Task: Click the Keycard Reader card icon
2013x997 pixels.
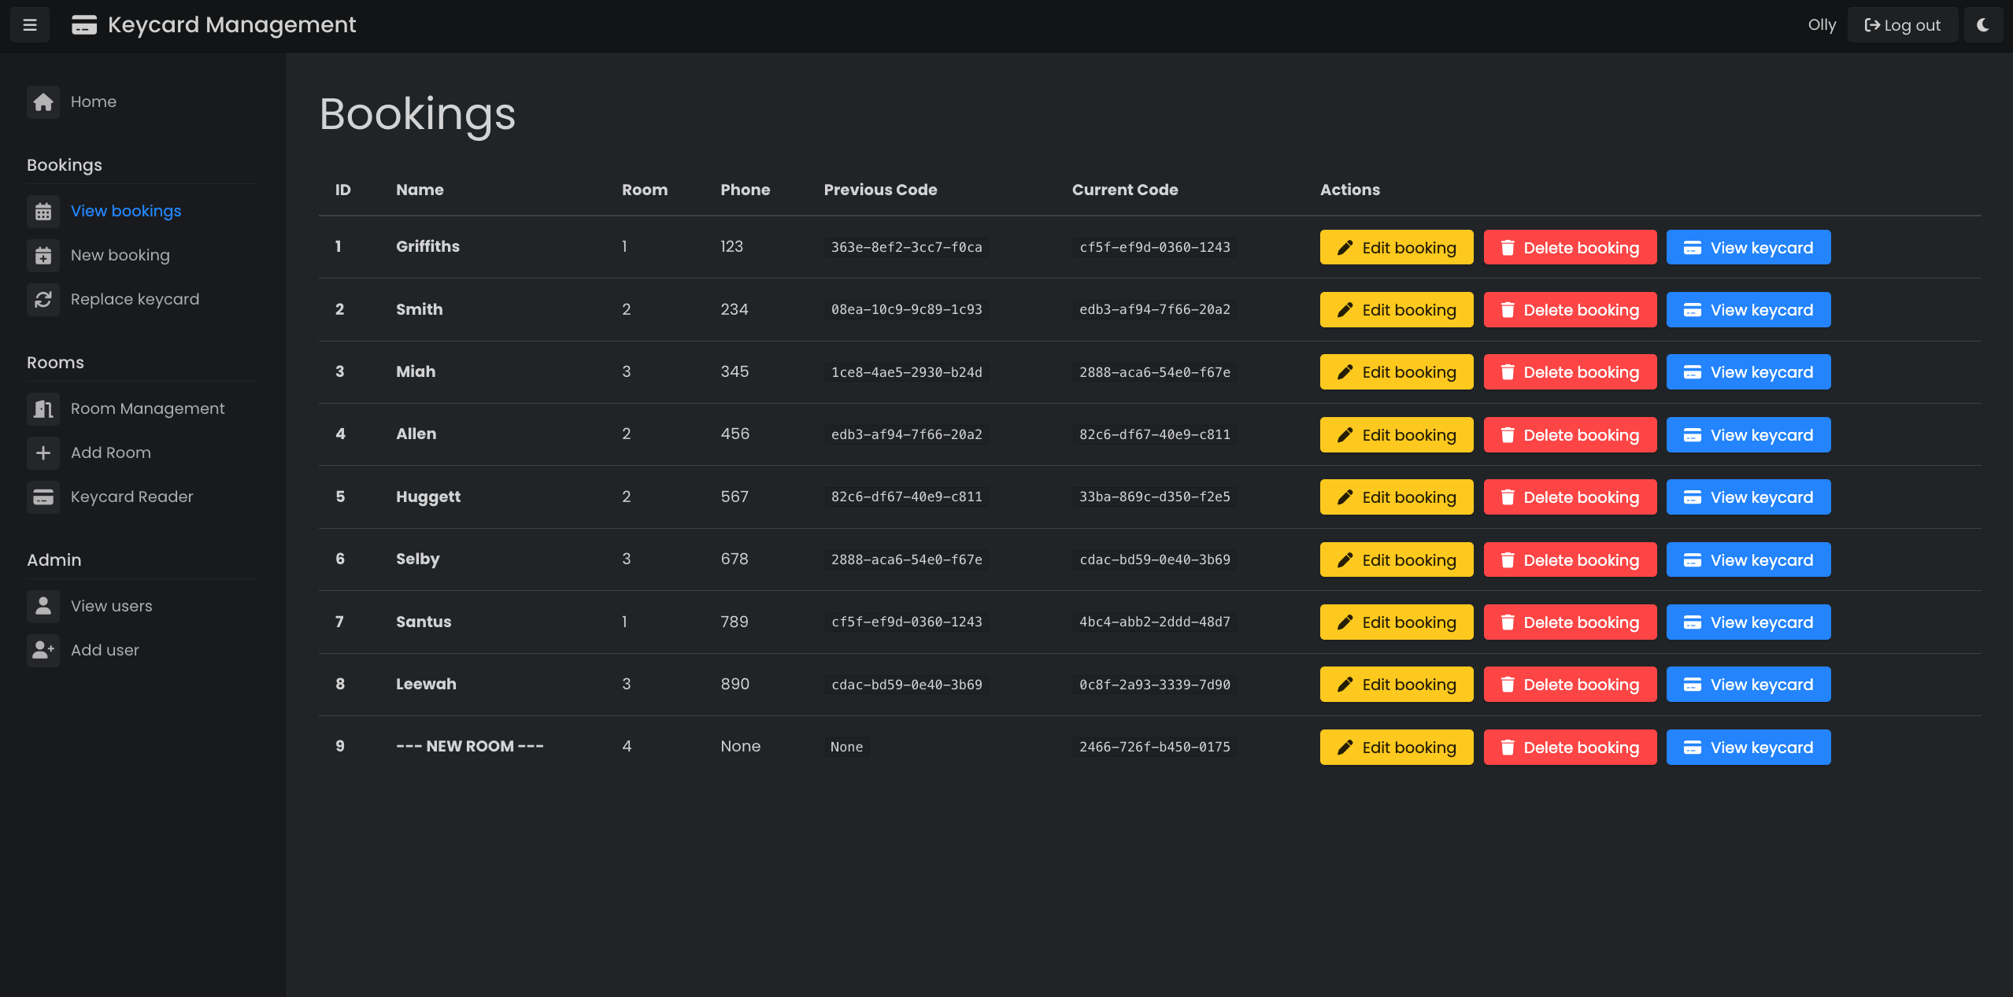Action: coord(43,497)
